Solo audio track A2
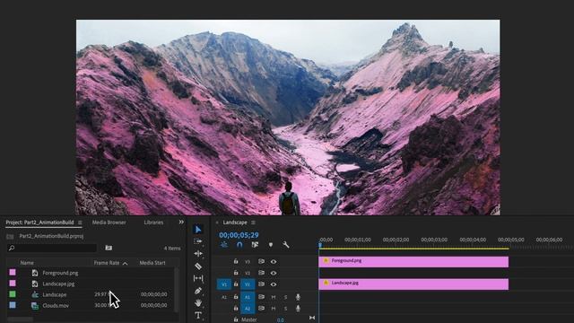 point(285,309)
